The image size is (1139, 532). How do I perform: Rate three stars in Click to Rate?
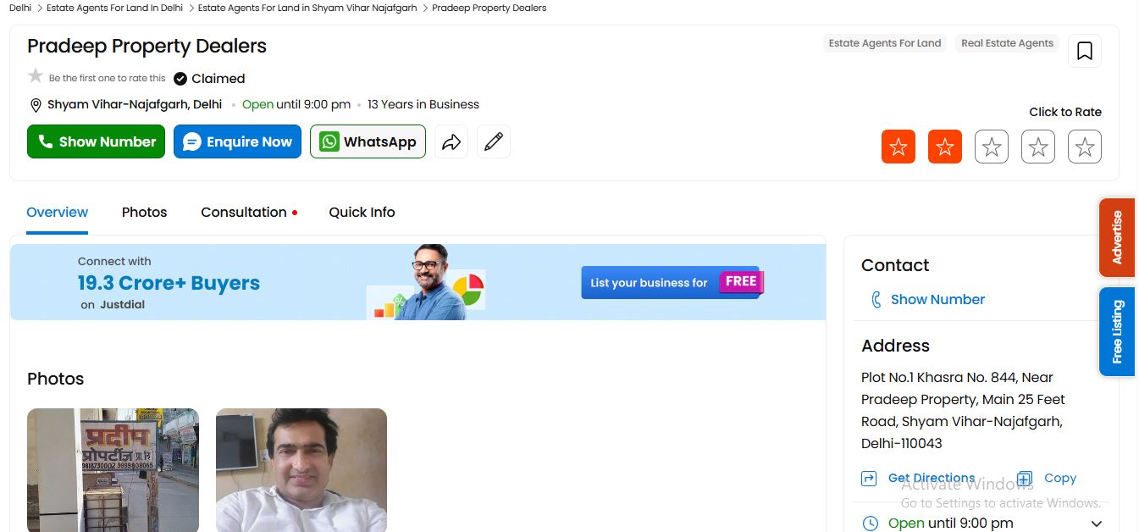click(x=992, y=147)
